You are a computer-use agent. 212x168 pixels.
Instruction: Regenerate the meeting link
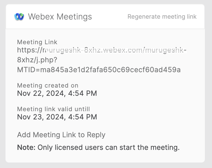[162, 17]
